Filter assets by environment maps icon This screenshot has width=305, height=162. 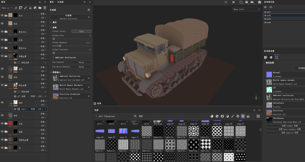pyautogui.click(x=248, y=116)
